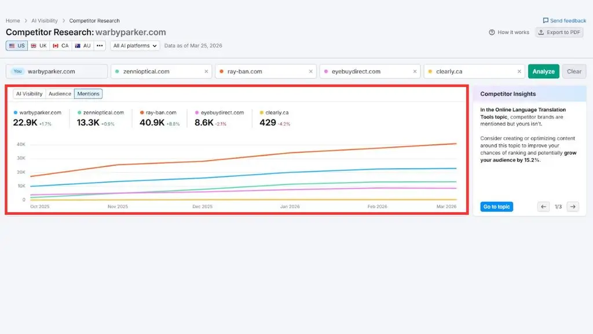593x334 pixels.
Task: Remove ray-ban.com competitor with its X
Action: click(310, 71)
